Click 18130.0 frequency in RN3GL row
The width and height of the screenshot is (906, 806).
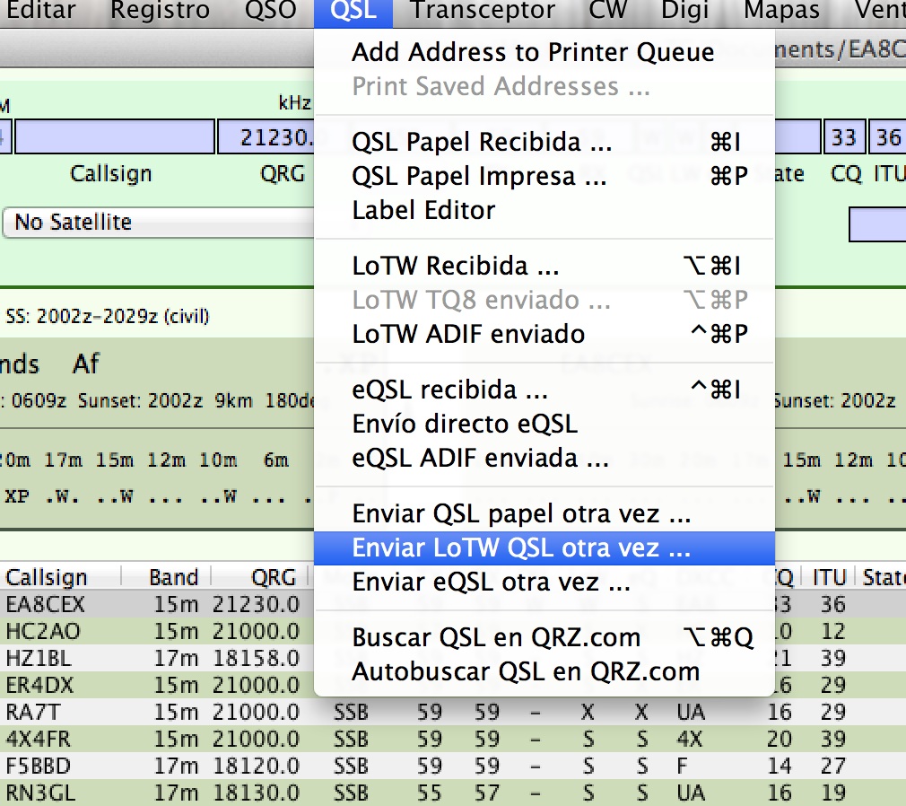(256, 793)
